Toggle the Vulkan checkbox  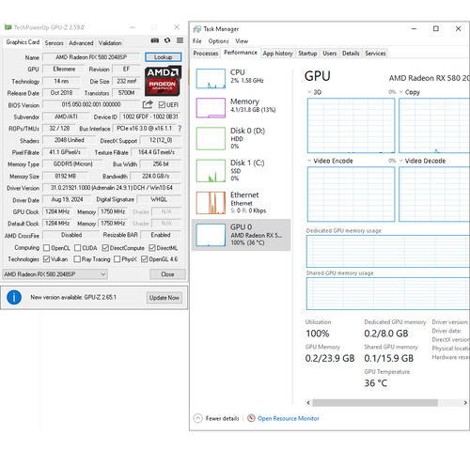pyautogui.click(x=46, y=259)
